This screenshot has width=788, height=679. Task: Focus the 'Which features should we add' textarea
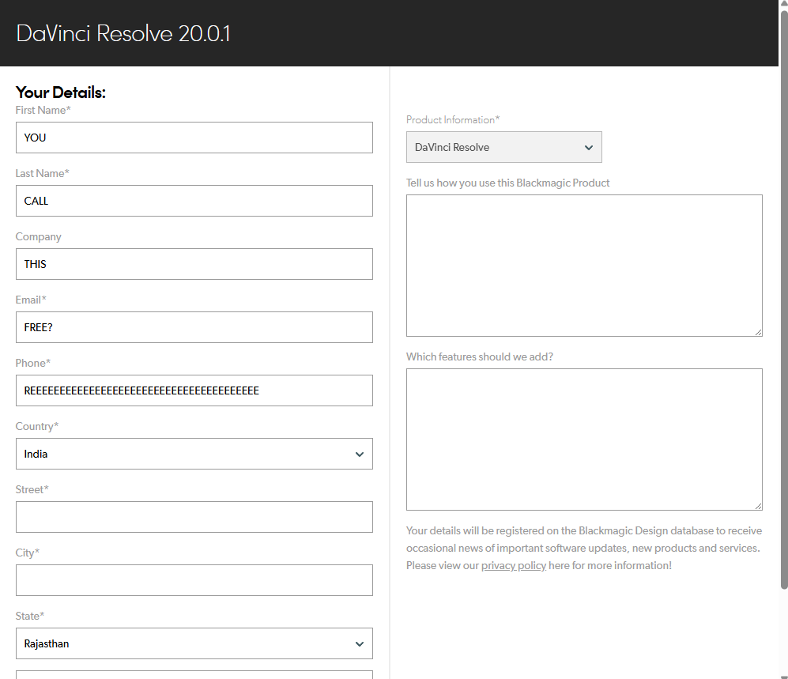tap(584, 439)
